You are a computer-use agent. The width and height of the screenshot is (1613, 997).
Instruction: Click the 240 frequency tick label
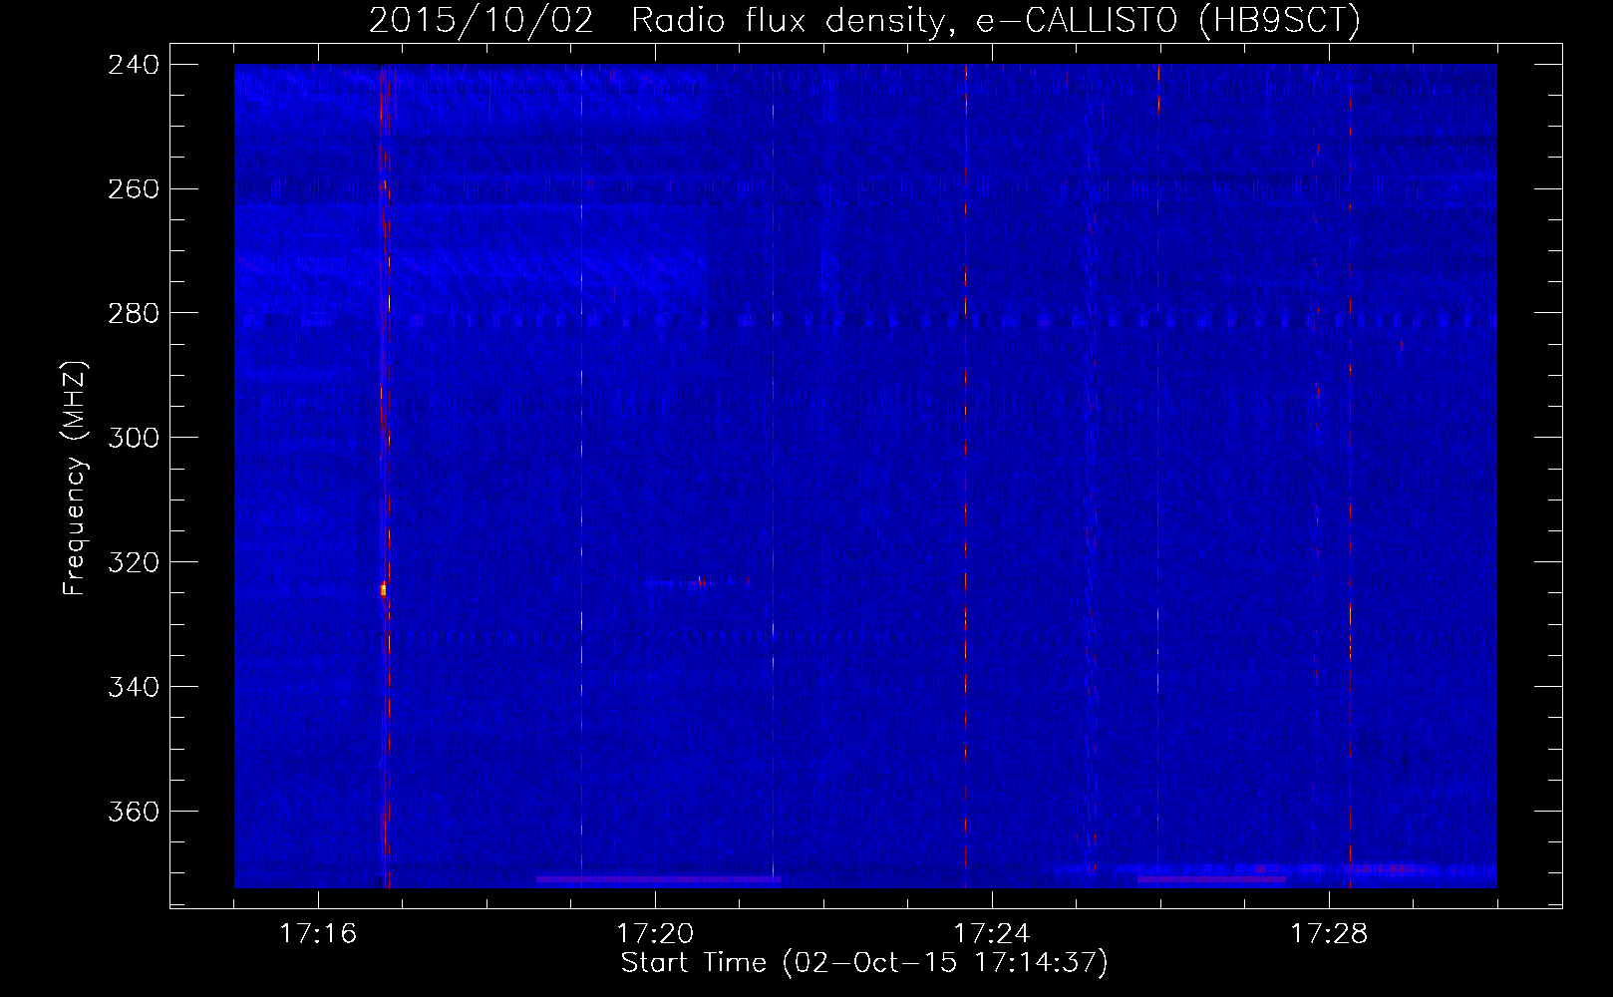click(x=134, y=64)
